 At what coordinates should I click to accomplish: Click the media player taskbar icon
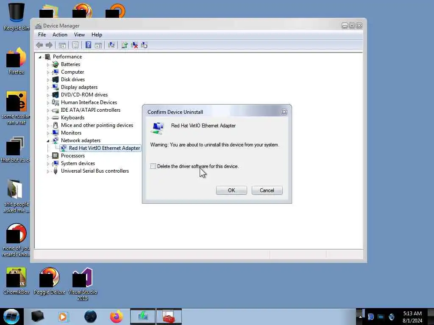[63, 317]
